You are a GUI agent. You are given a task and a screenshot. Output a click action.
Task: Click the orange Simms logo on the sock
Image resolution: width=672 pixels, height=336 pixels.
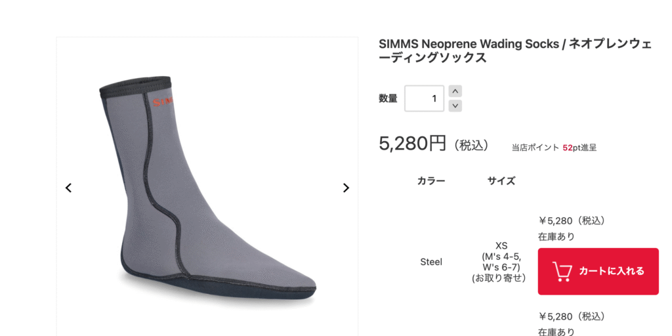coord(163,102)
